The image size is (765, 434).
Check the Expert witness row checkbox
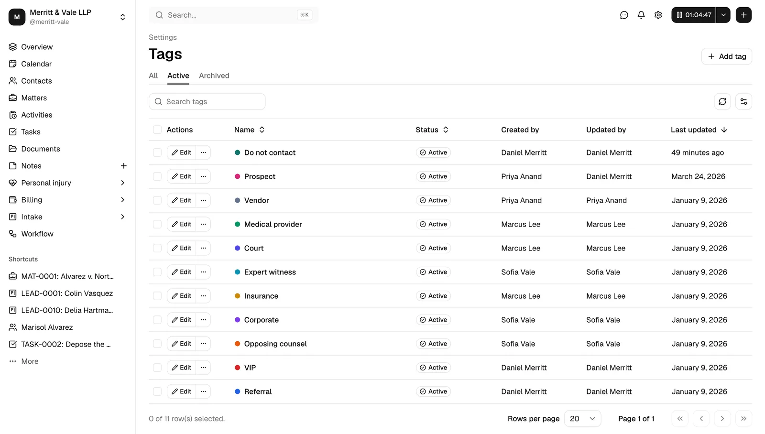point(157,272)
